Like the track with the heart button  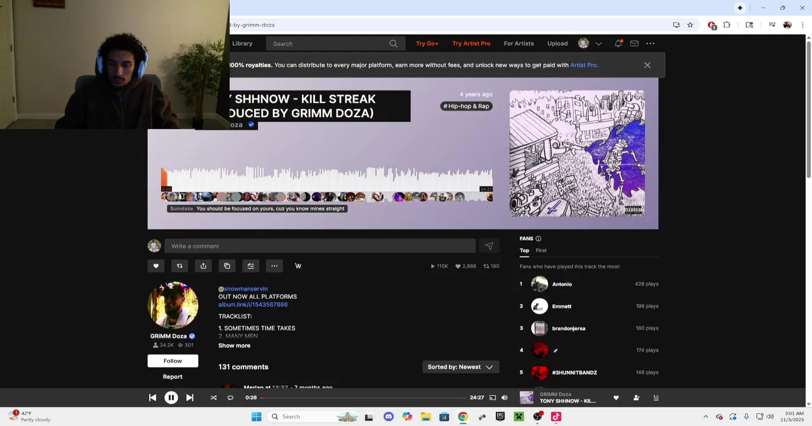(156, 266)
